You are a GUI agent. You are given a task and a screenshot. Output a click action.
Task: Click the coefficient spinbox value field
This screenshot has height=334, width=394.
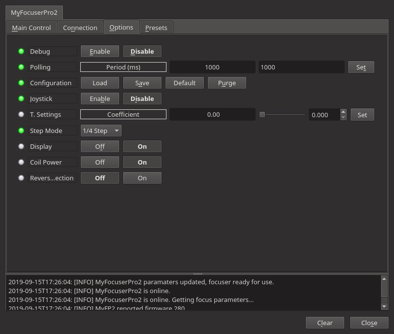click(325, 115)
